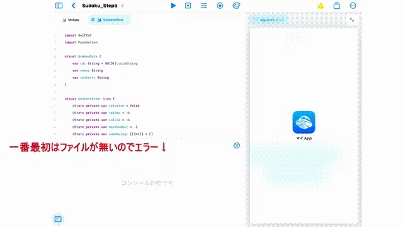Viewport: 403px width, 227px height.
Task: Click the 'struct SudokuData {' line
Action: point(83,56)
